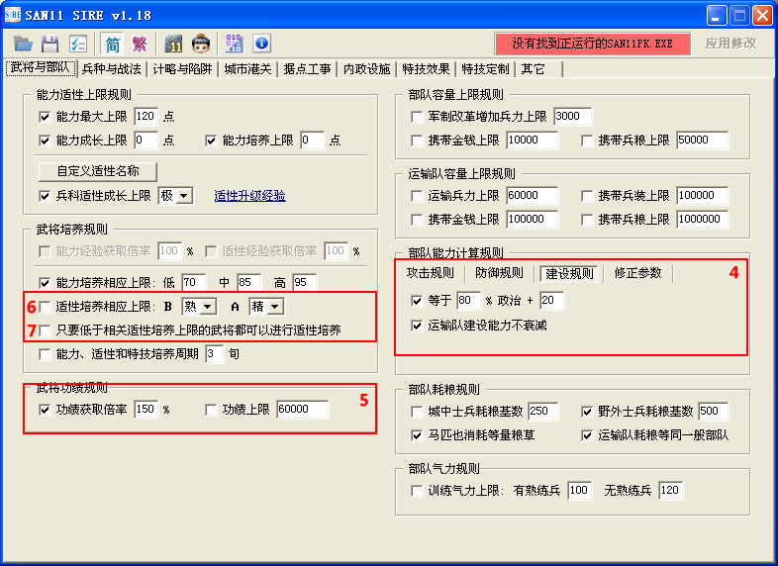Open the 兵科适性成长上限 dropdown
Viewport: 778px width, 566px height.
(184, 196)
